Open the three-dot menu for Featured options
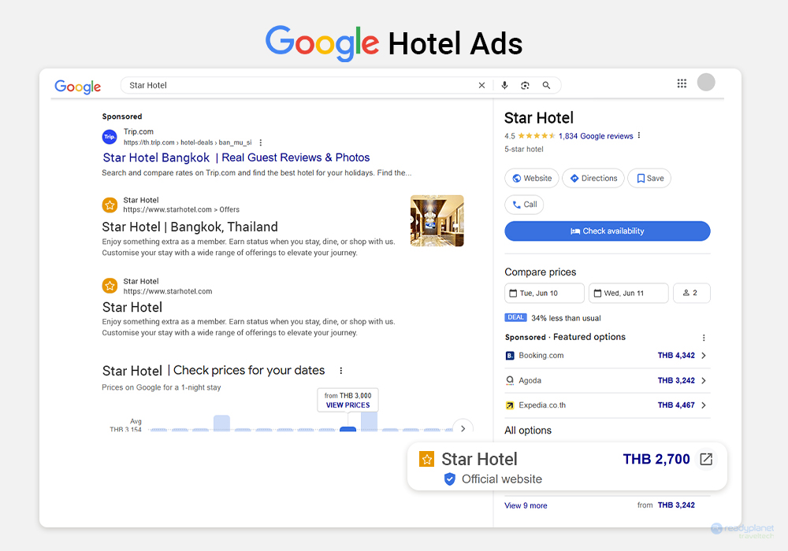 704,338
